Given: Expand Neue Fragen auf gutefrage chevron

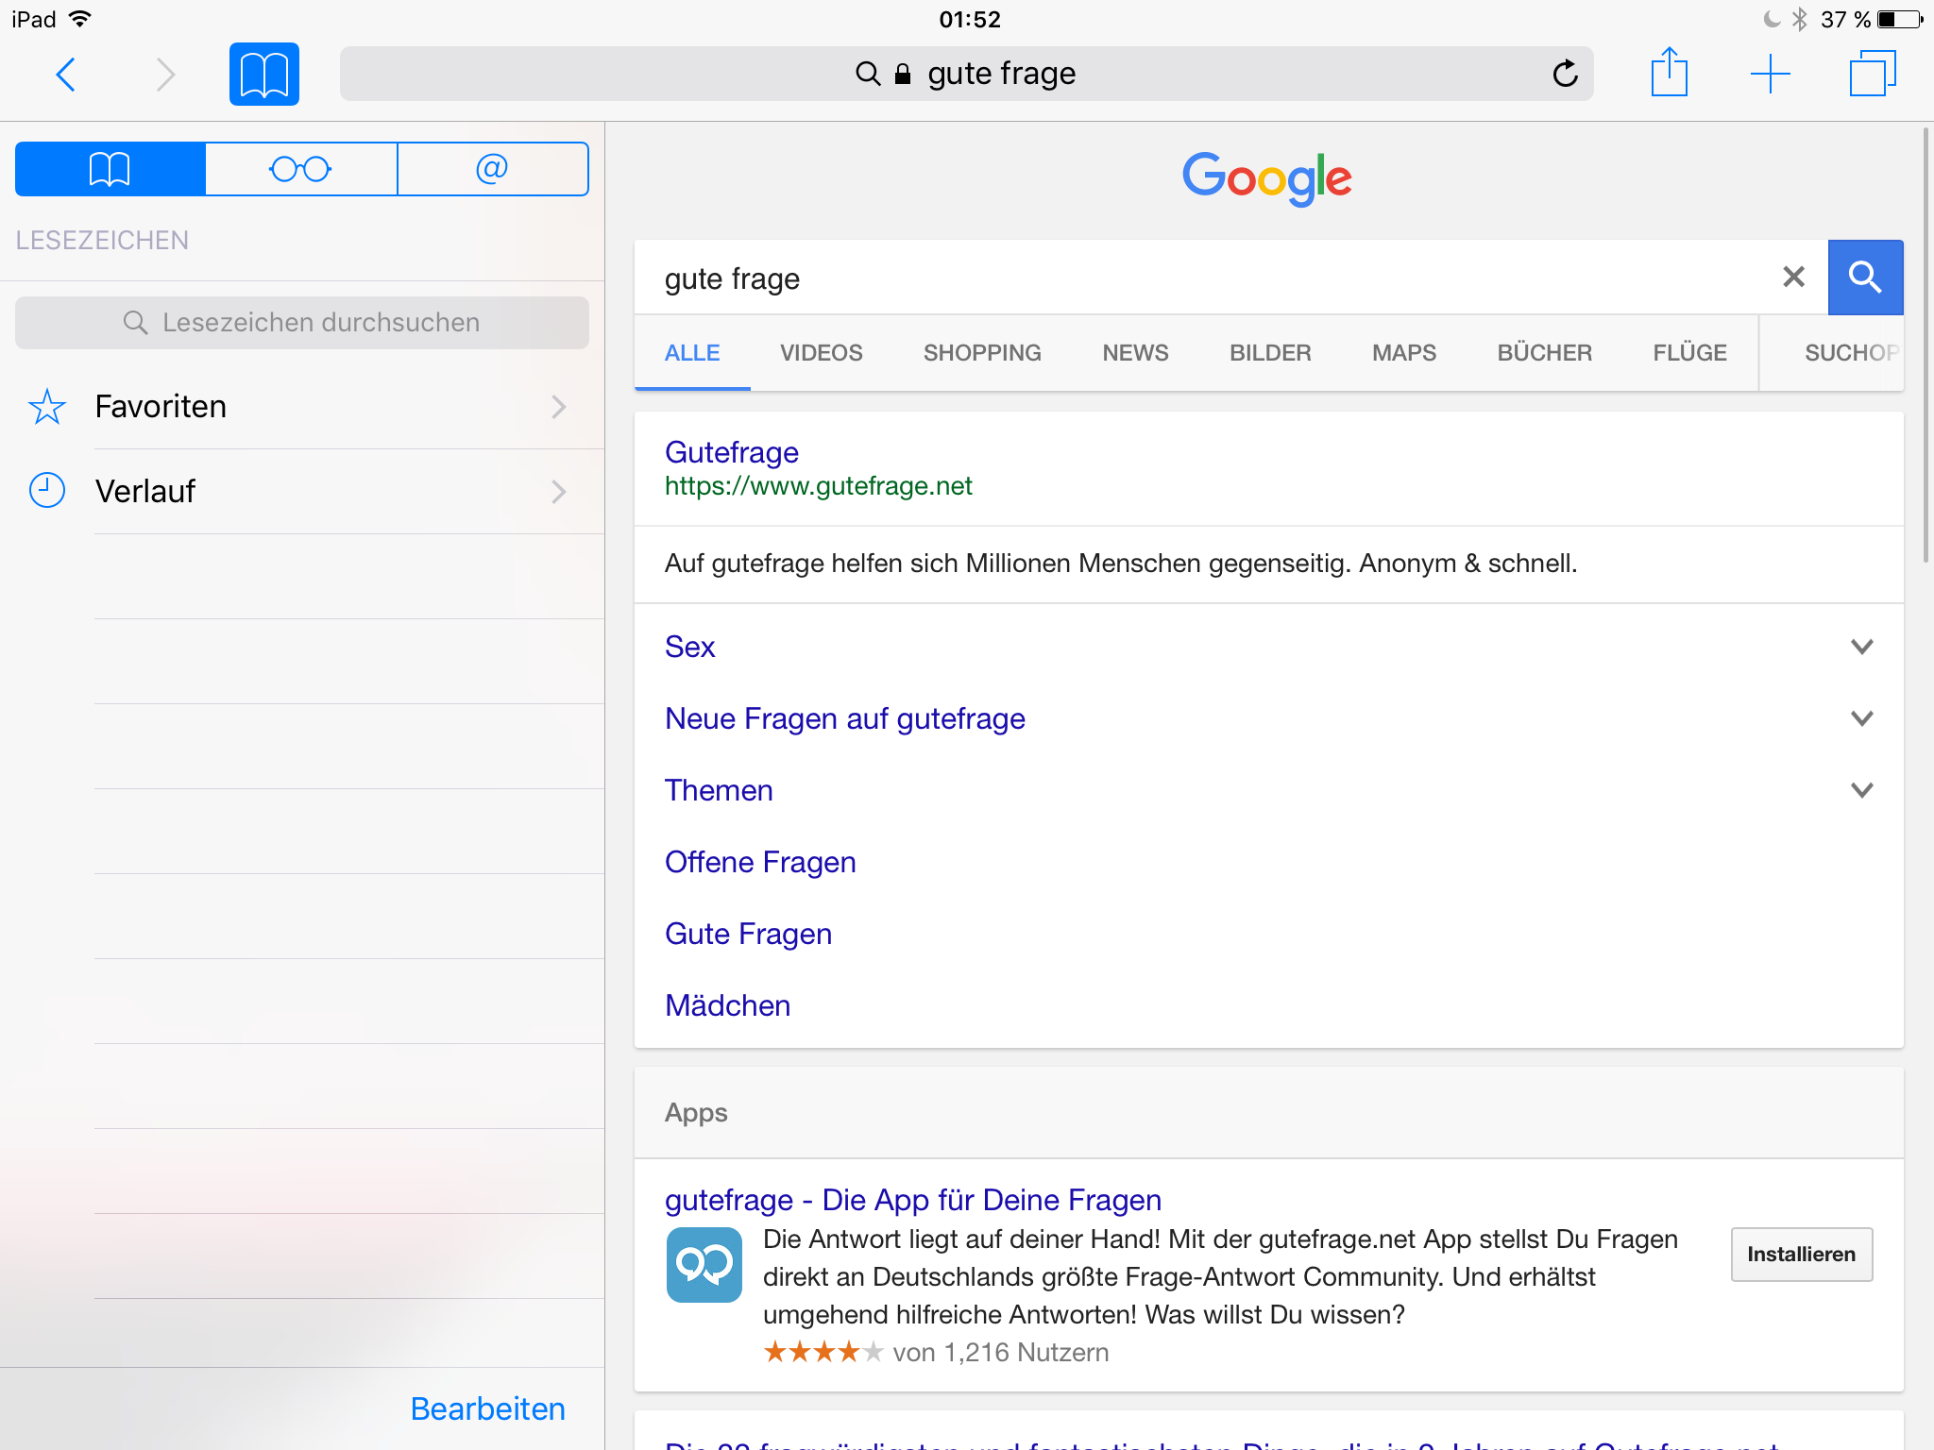Looking at the screenshot, I should click(x=1861, y=718).
